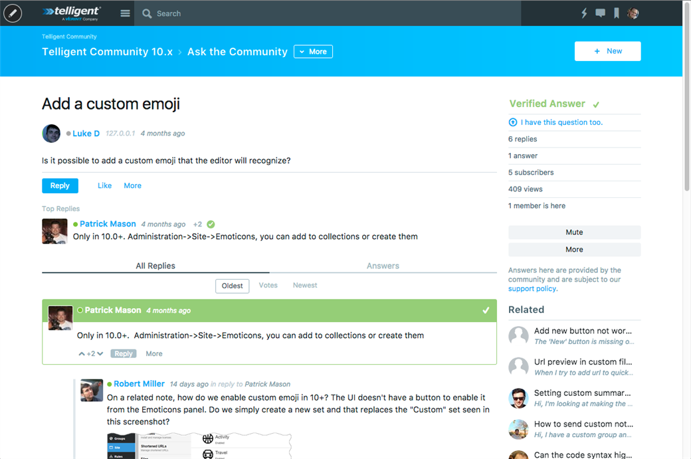Screen dimensions: 691x459
Task: Click the search magnifier icon
Action: click(x=147, y=14)
